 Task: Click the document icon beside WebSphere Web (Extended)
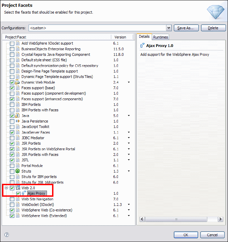click(18, 215)
